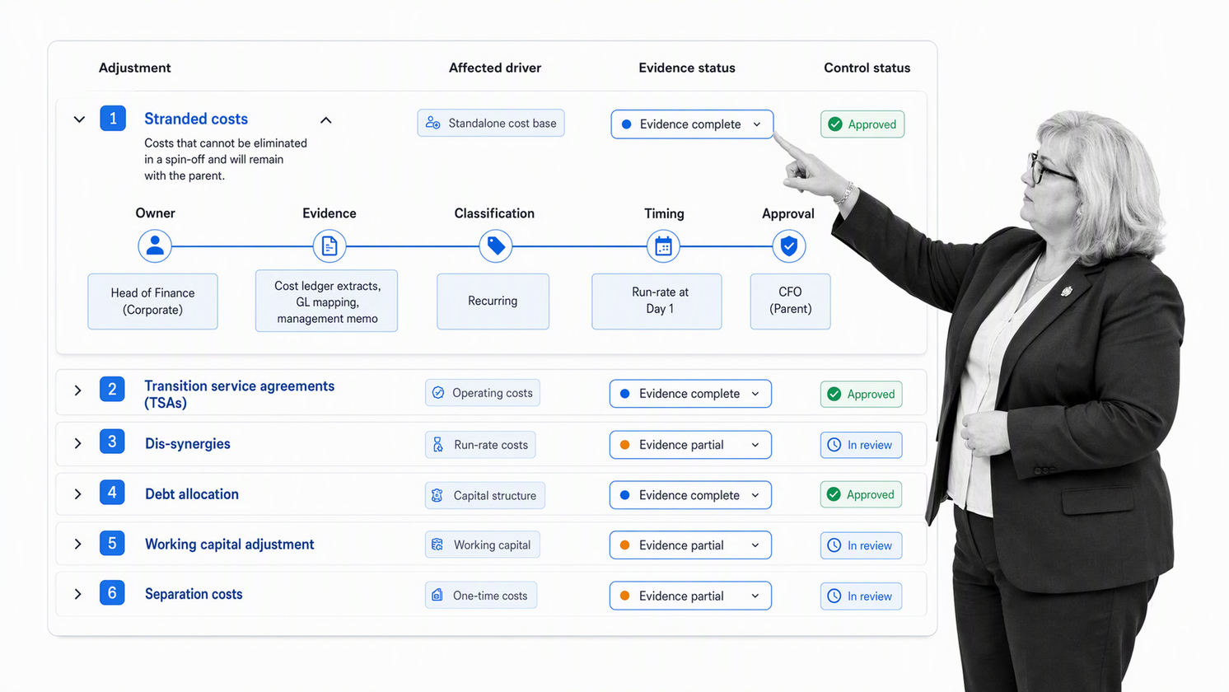Open Stranded costs evidence status dropdown
This screenshot has width=1229, height=692.
[692, 124]
